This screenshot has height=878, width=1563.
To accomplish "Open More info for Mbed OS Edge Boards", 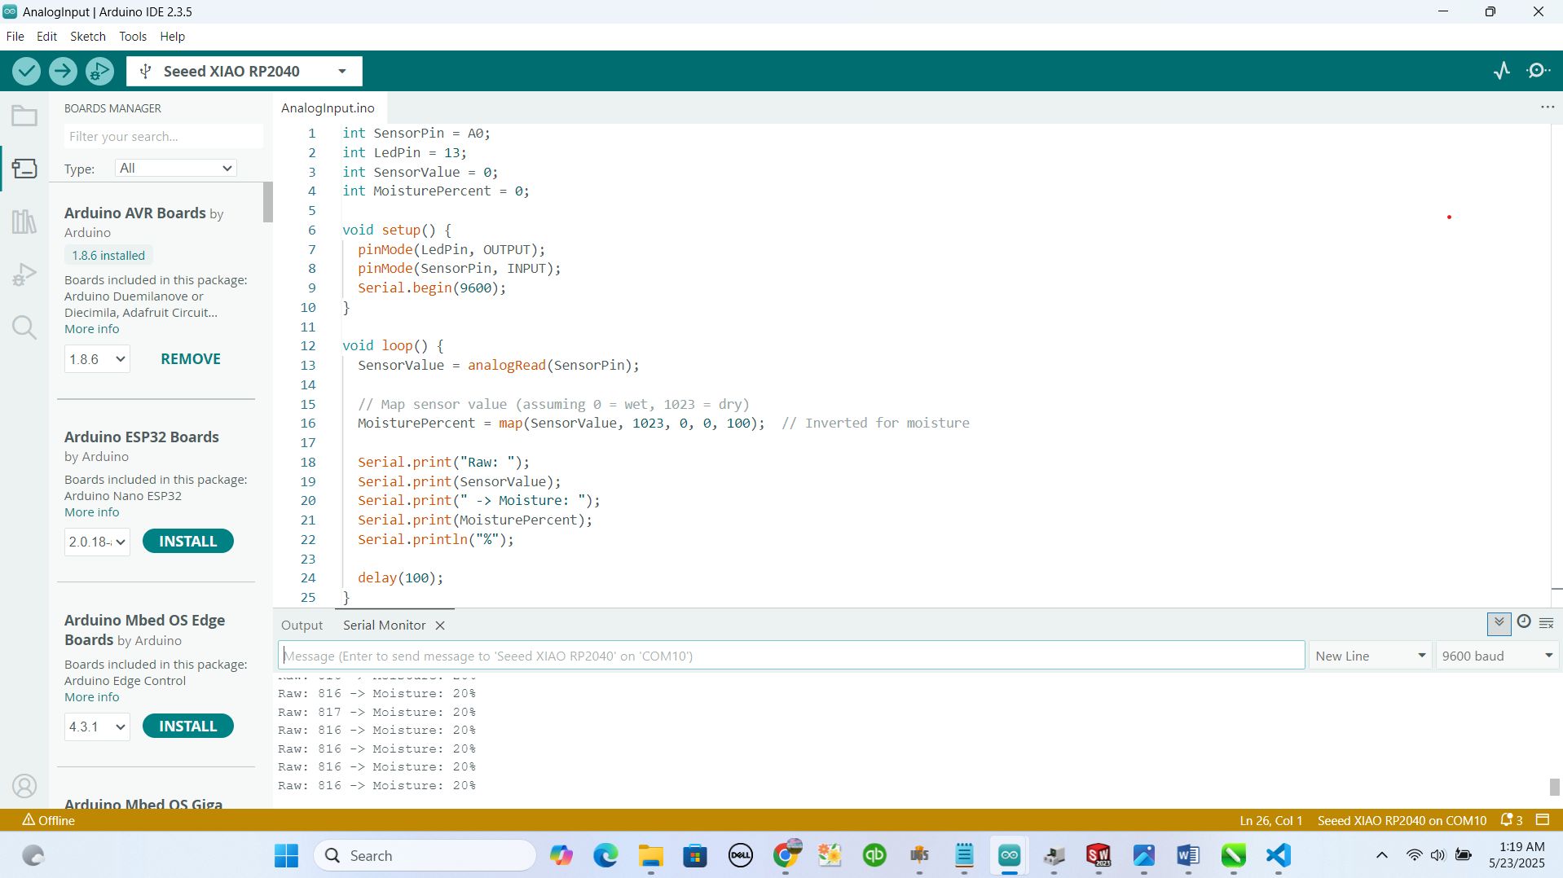I will 92,697.
